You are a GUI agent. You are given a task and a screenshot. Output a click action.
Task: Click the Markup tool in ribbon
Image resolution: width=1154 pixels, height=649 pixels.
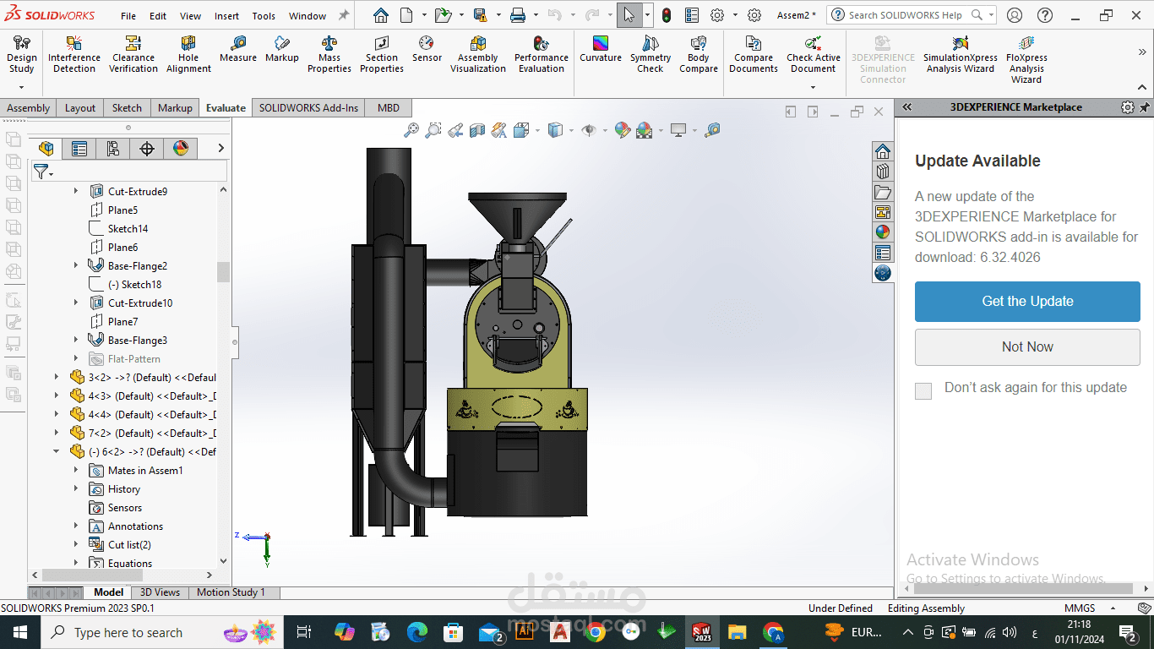pos(282,50)
